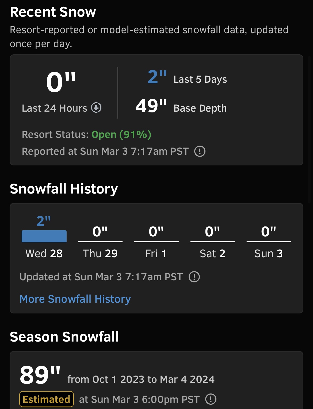Screen dimensions: 313x409
Task: Tap the 89" season snowfall total
Action: coord(40,375)
